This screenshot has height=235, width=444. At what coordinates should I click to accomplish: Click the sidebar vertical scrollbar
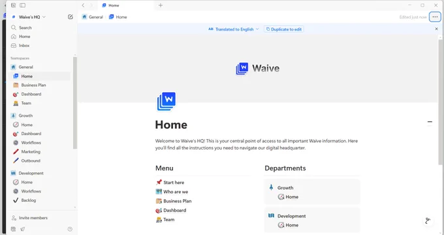(x=74, y=102)
